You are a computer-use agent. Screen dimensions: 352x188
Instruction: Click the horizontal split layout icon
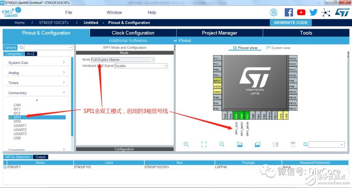click(x=293, y=144)
